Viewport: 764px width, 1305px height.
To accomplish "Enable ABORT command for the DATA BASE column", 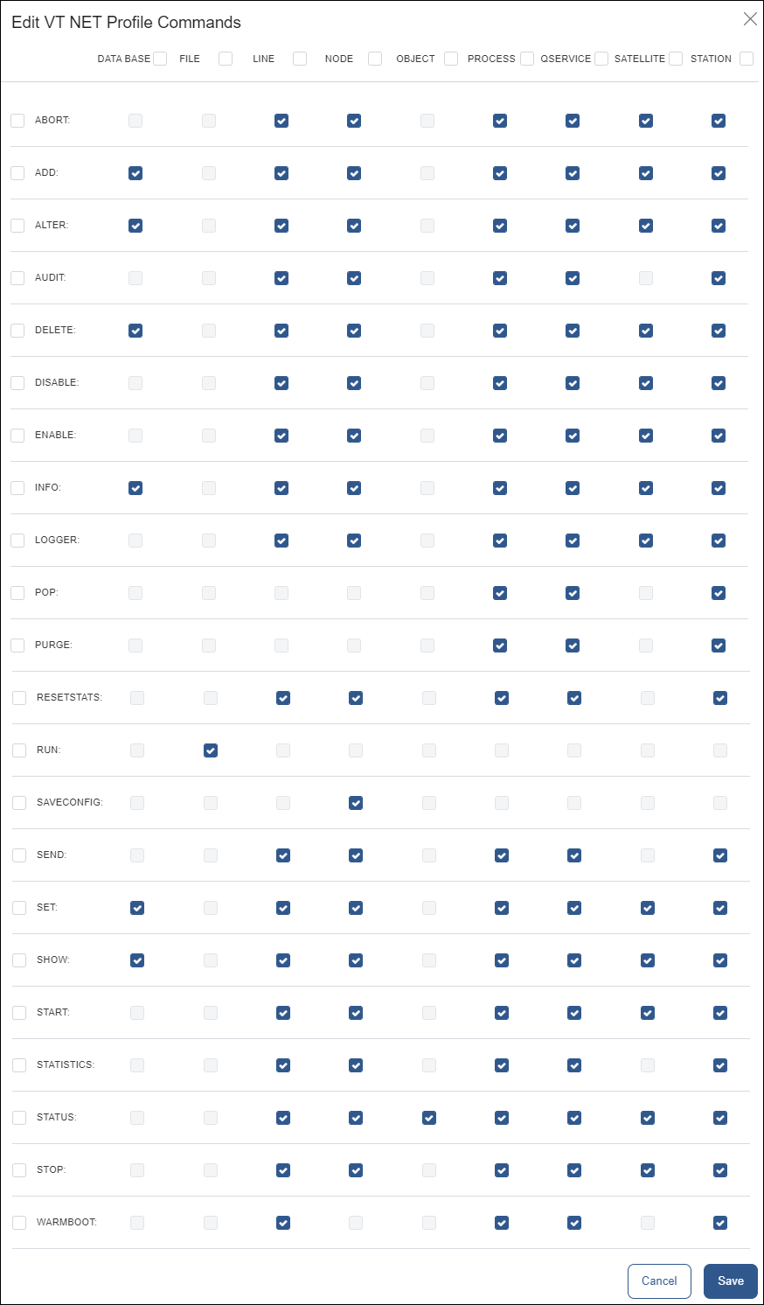I will click(x=135, y=121).
